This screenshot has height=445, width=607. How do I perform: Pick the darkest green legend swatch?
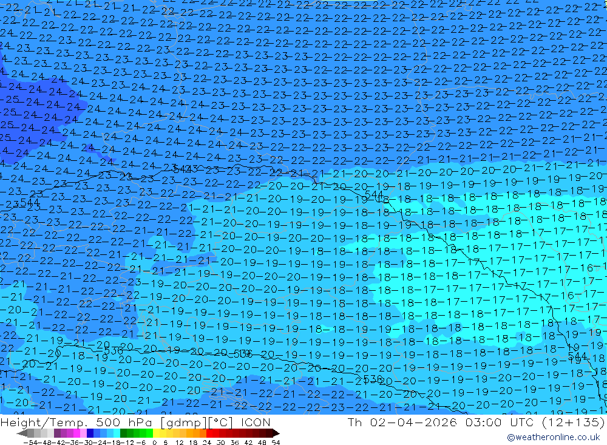coord(123,433)
